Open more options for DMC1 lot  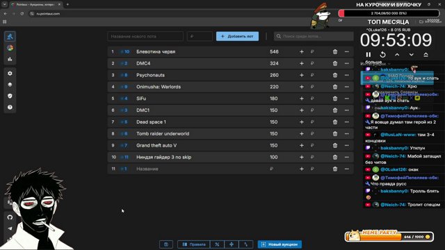tap(346, 110)
